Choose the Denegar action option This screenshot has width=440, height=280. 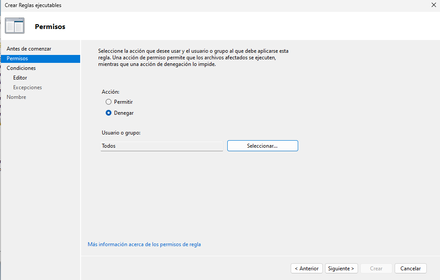109,113
